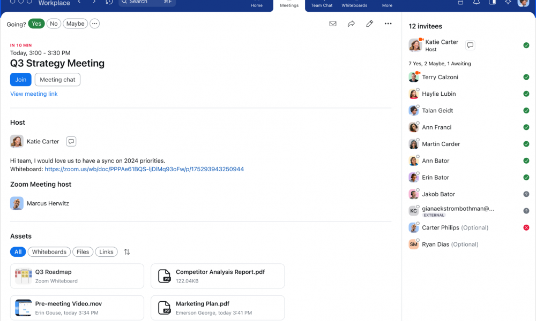The height and width of the screenshot is (321, 536).
Task: Open more RSVP options next to Maybe
Action: coord(94,24)
